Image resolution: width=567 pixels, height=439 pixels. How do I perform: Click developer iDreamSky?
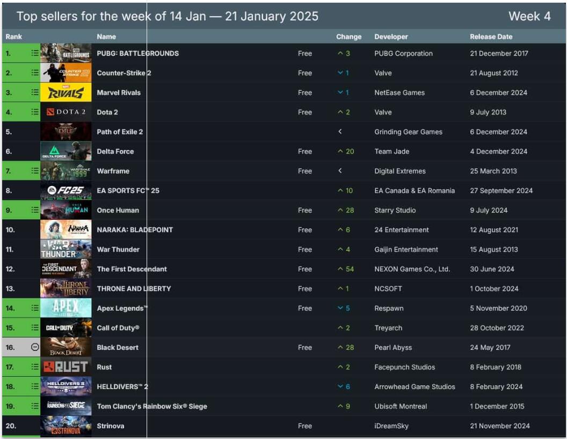pyautogui.click(x=391, y=426)
